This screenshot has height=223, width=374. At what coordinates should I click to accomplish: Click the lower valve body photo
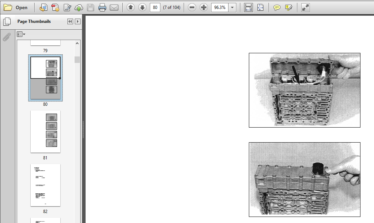[x=304, y=179]
